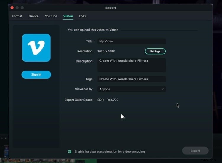The image size is (222, 163).
Task: Go to the DVD tab
Action: pyautogui.click(x=82, y=16)
